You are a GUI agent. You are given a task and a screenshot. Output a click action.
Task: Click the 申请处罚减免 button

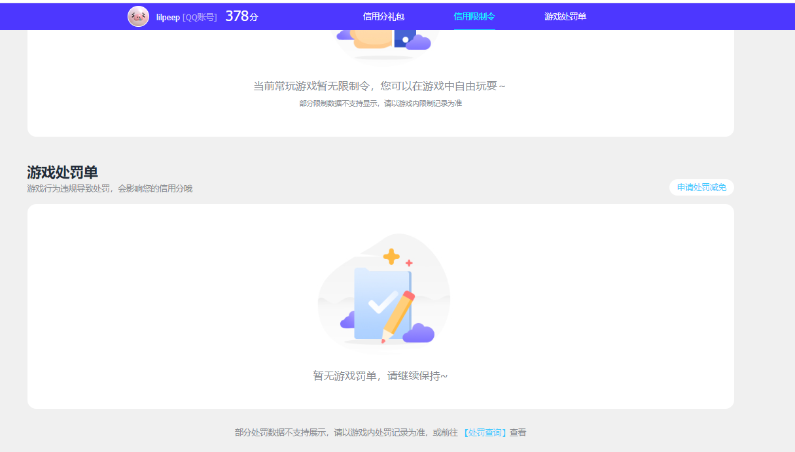pos(701,187)
